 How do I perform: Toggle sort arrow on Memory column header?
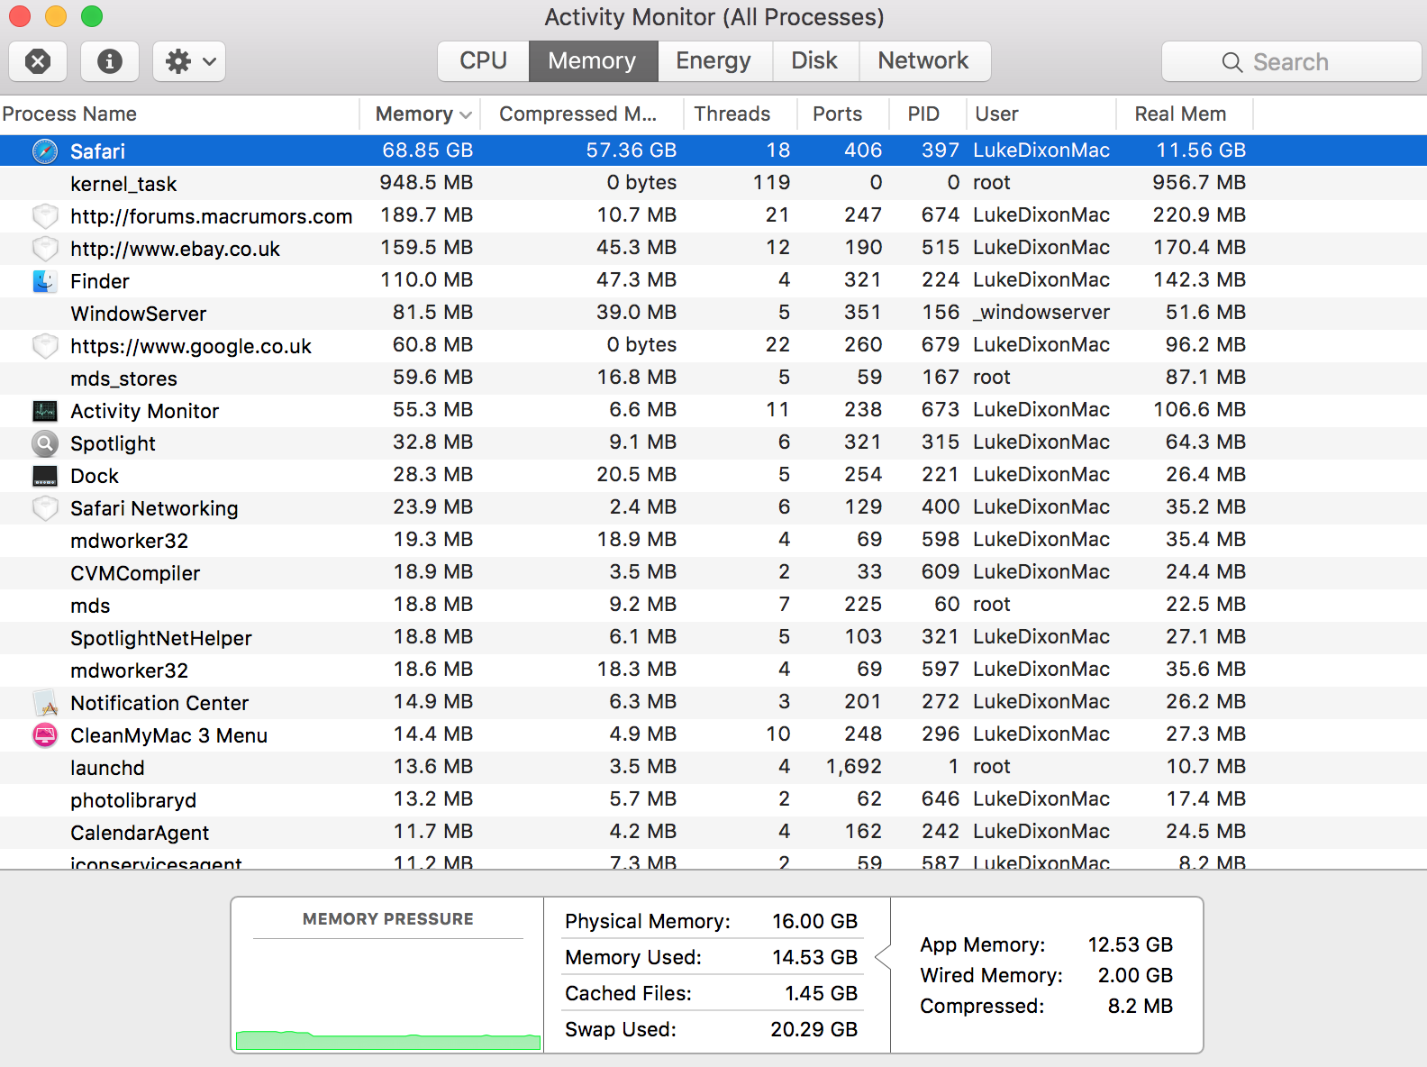click(x=467, y=114)
